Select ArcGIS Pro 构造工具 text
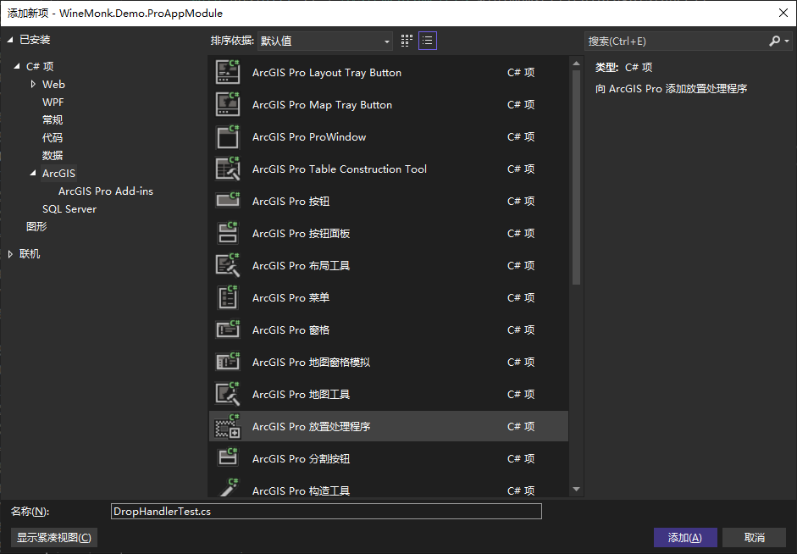The width and height of the screenshot is (797, 554). tap(301, 490)
